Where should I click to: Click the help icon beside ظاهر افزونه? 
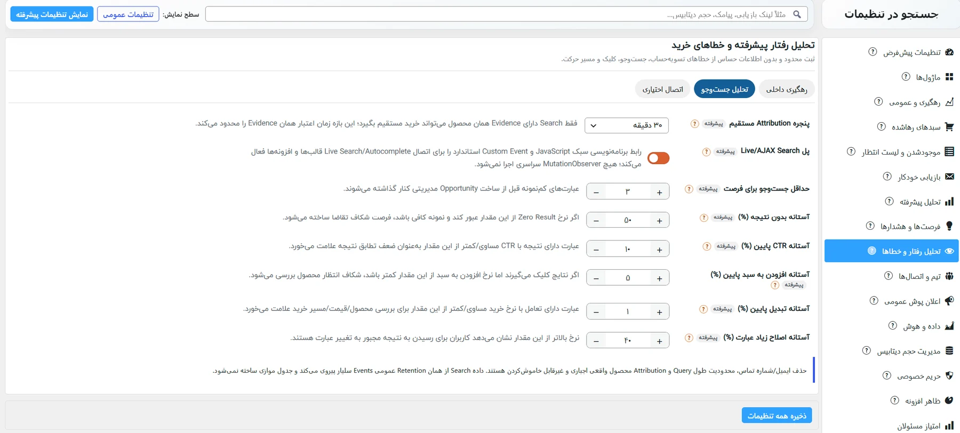894,400
